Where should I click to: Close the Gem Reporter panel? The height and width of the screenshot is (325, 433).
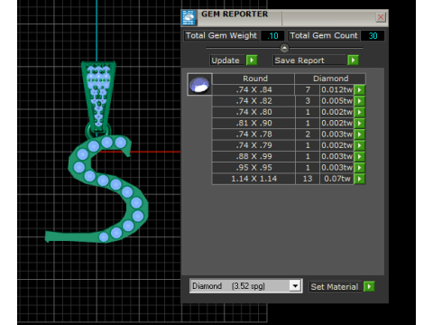pos(381,17)
